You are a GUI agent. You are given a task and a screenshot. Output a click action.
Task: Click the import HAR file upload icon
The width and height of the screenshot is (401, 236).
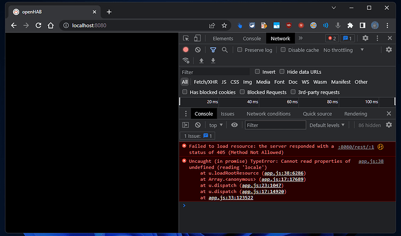pyautogui.click(x=201, y=60)
